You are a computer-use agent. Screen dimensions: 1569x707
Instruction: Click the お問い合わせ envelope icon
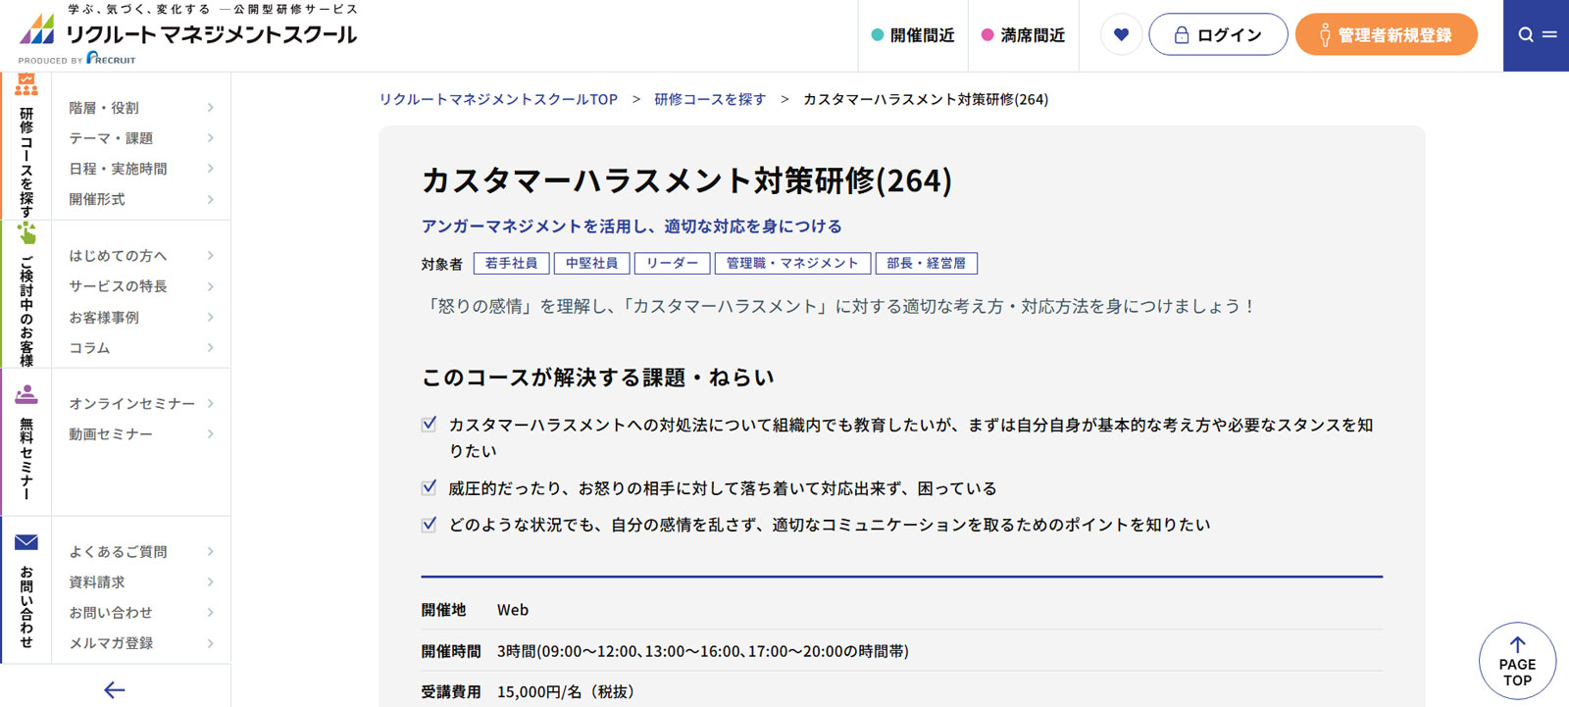[x=26, y=542]
